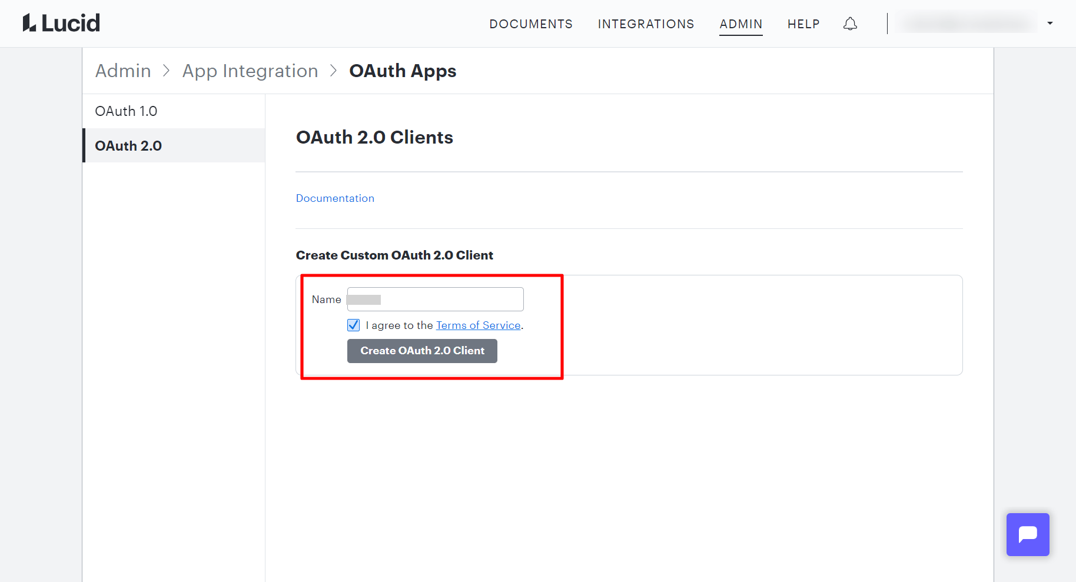Click Create Custom OAuth 2.0 Client heading
The width and height of the screenshot is (1076, 582).
point(394,255)
